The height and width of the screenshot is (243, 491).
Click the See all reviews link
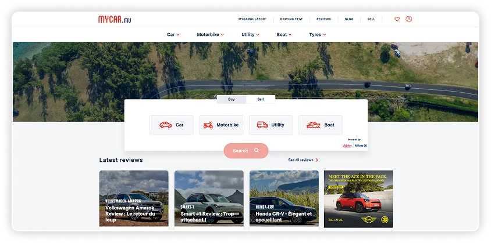pos(303,160)
